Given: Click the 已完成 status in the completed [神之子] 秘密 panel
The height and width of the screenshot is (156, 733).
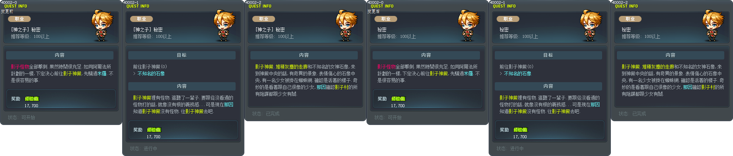Looking at the screenshot, I should coord(272,114).
